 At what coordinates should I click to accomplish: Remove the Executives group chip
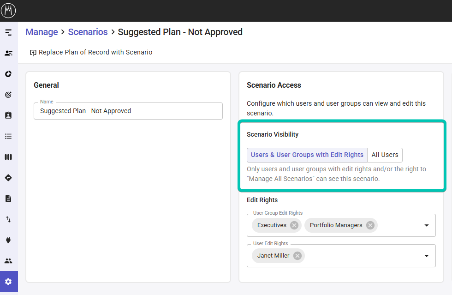tap(294, 225)
